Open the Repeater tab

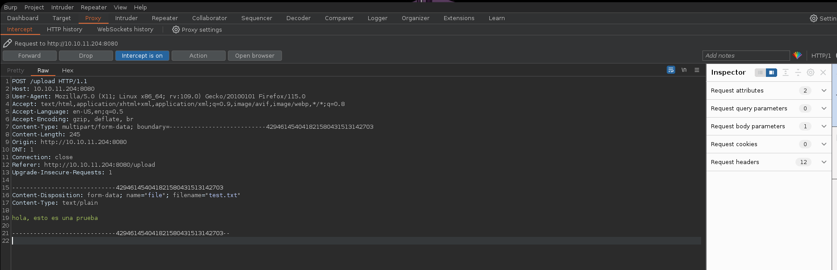[x=164, y=18]
